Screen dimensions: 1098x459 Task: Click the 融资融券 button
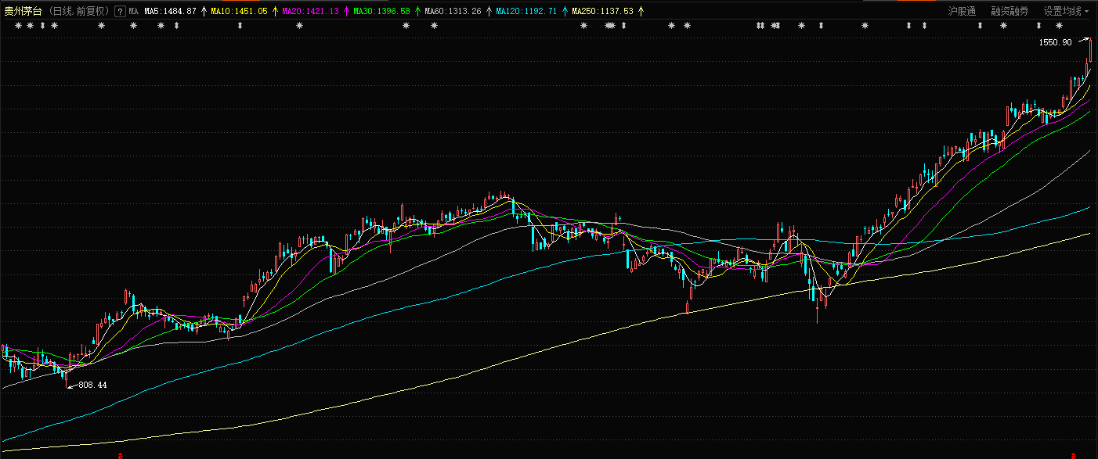1010,12
